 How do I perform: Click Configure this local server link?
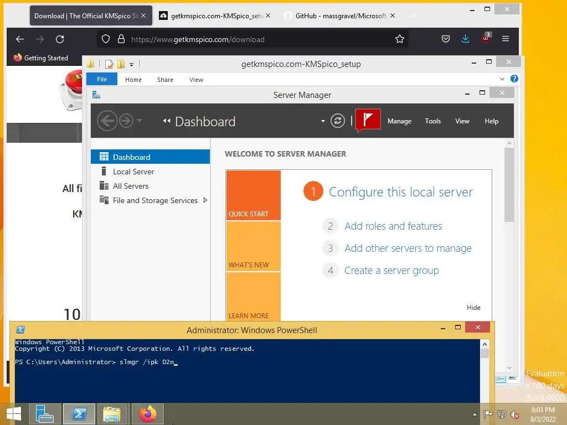coord(401,192)
